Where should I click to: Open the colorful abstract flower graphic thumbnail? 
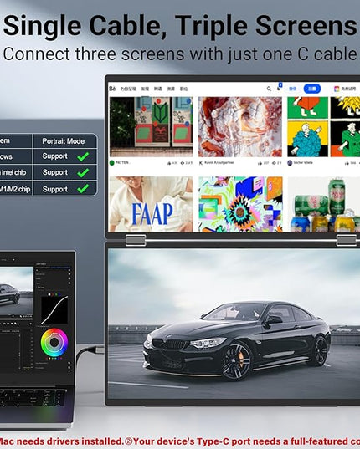tap(240, 204)
